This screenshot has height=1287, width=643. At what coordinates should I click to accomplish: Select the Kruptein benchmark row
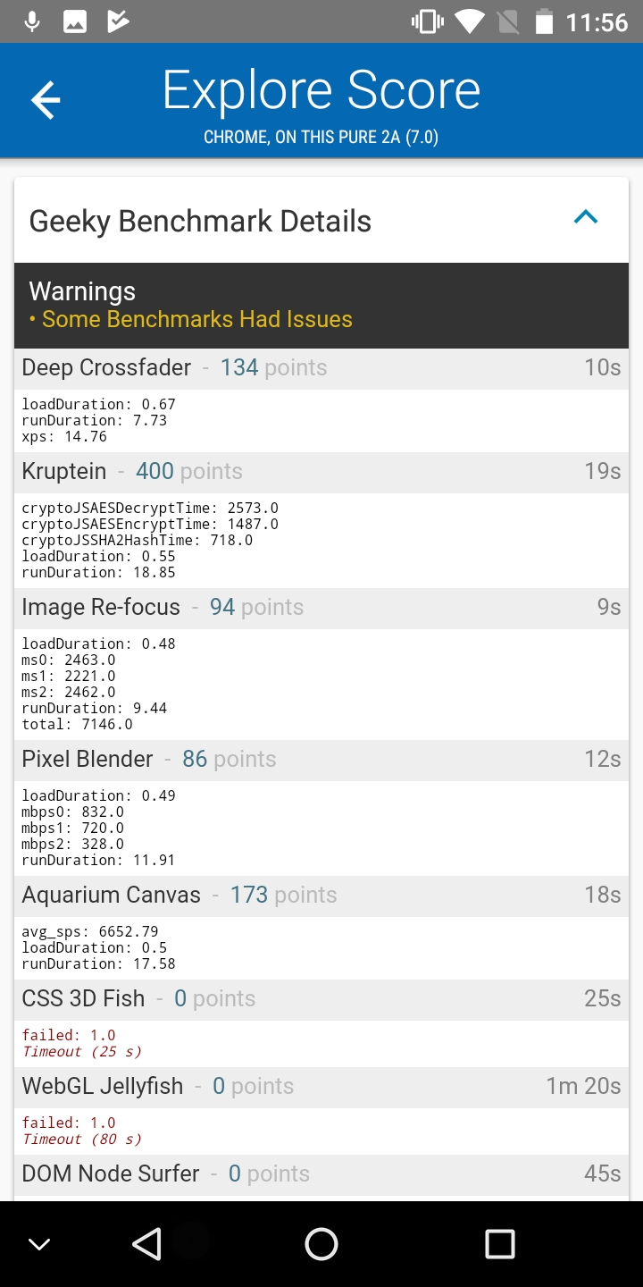point(321,471)
